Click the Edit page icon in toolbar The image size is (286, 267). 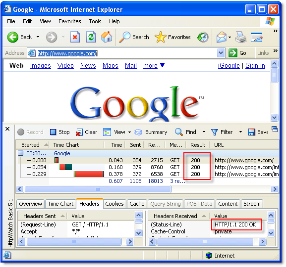(256, 37)
